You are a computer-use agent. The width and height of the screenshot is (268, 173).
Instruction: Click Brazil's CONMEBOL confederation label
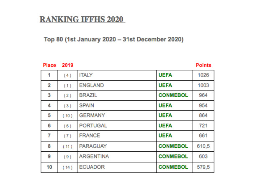(x=173, y=95)
